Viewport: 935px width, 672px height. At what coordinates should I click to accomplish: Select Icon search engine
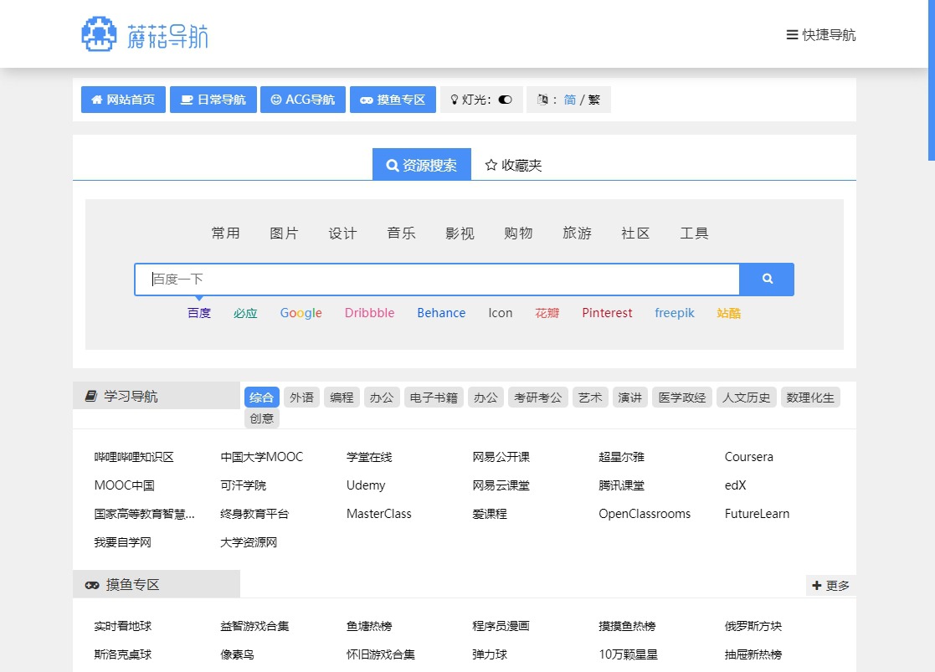pos(501,313)
